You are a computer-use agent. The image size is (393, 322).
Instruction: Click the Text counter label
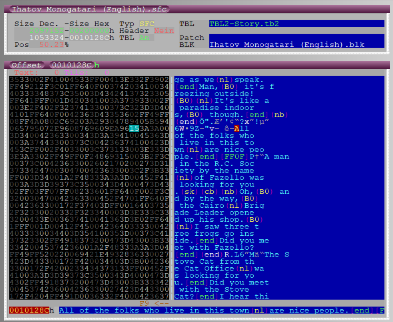click(26, 73)
